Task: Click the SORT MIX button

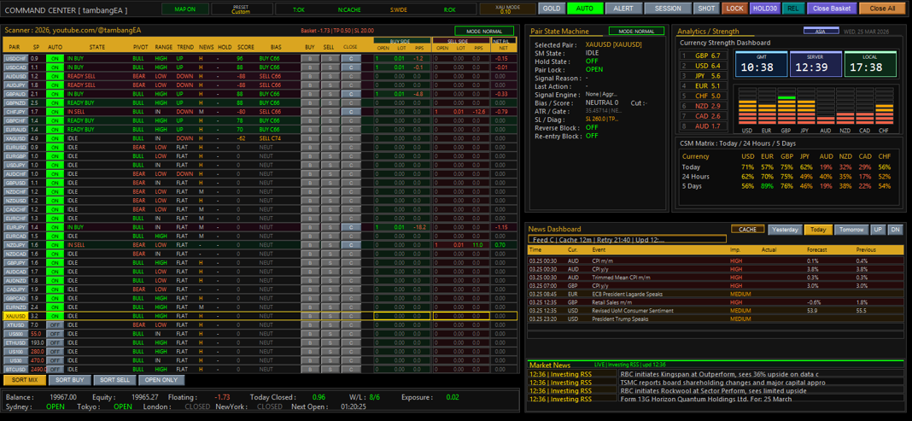Action: click(x=25, y=380)
